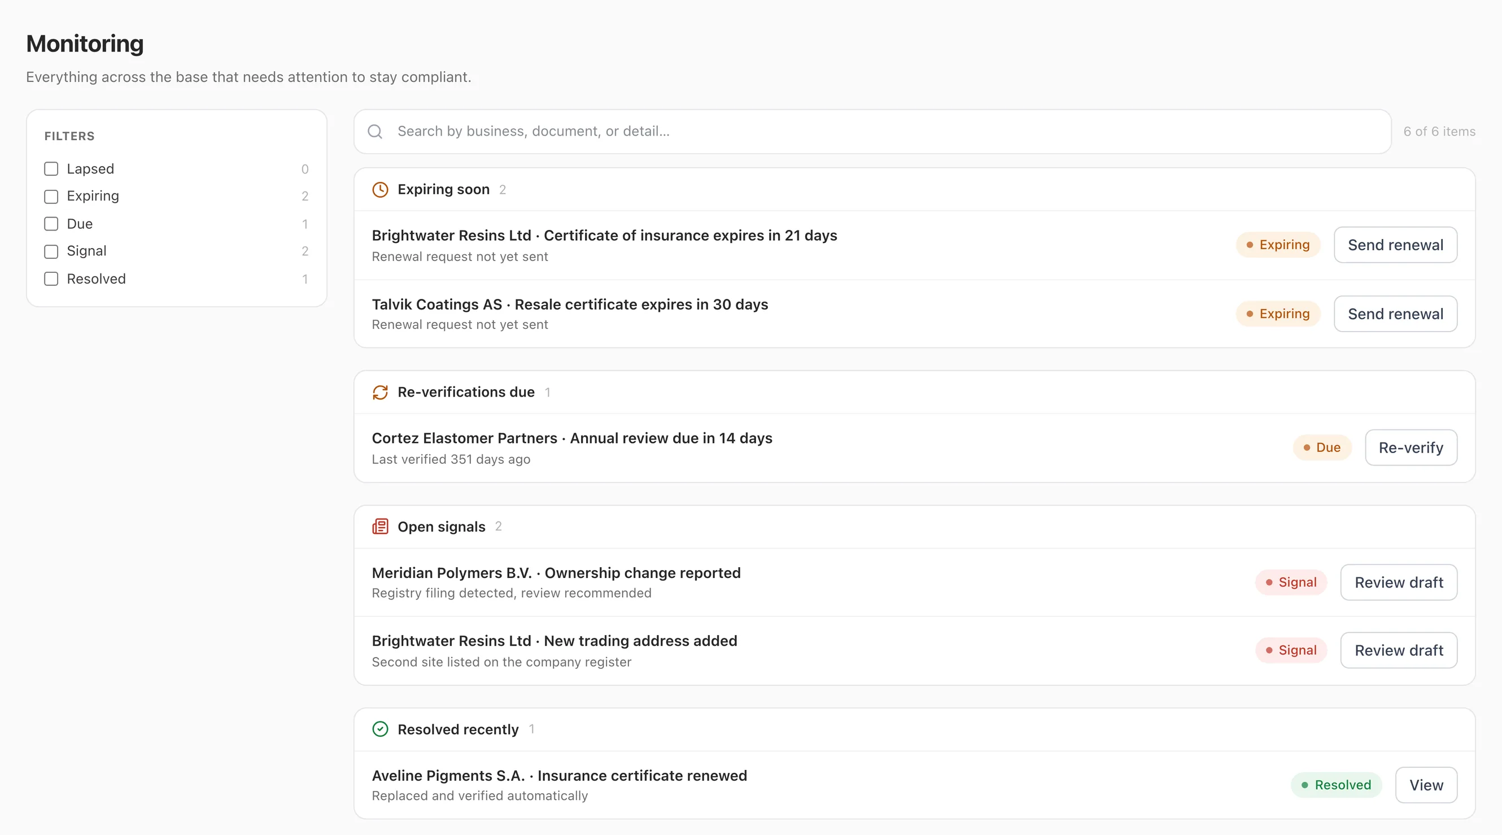Screen dimensions: 1502x835
Task: Click the search magnifier icon
Action: (x=375, y=131)
